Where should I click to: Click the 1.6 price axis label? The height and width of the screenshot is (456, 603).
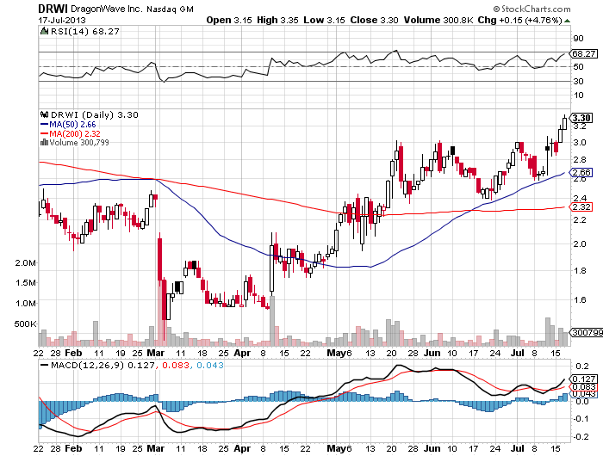coord(580,299)
